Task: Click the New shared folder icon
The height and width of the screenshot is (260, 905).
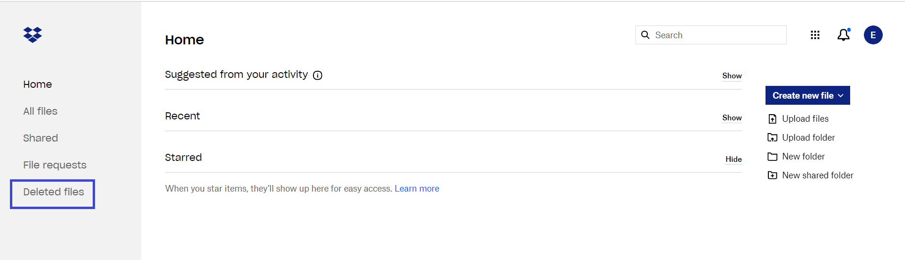Action: click(x=773, y=176)
